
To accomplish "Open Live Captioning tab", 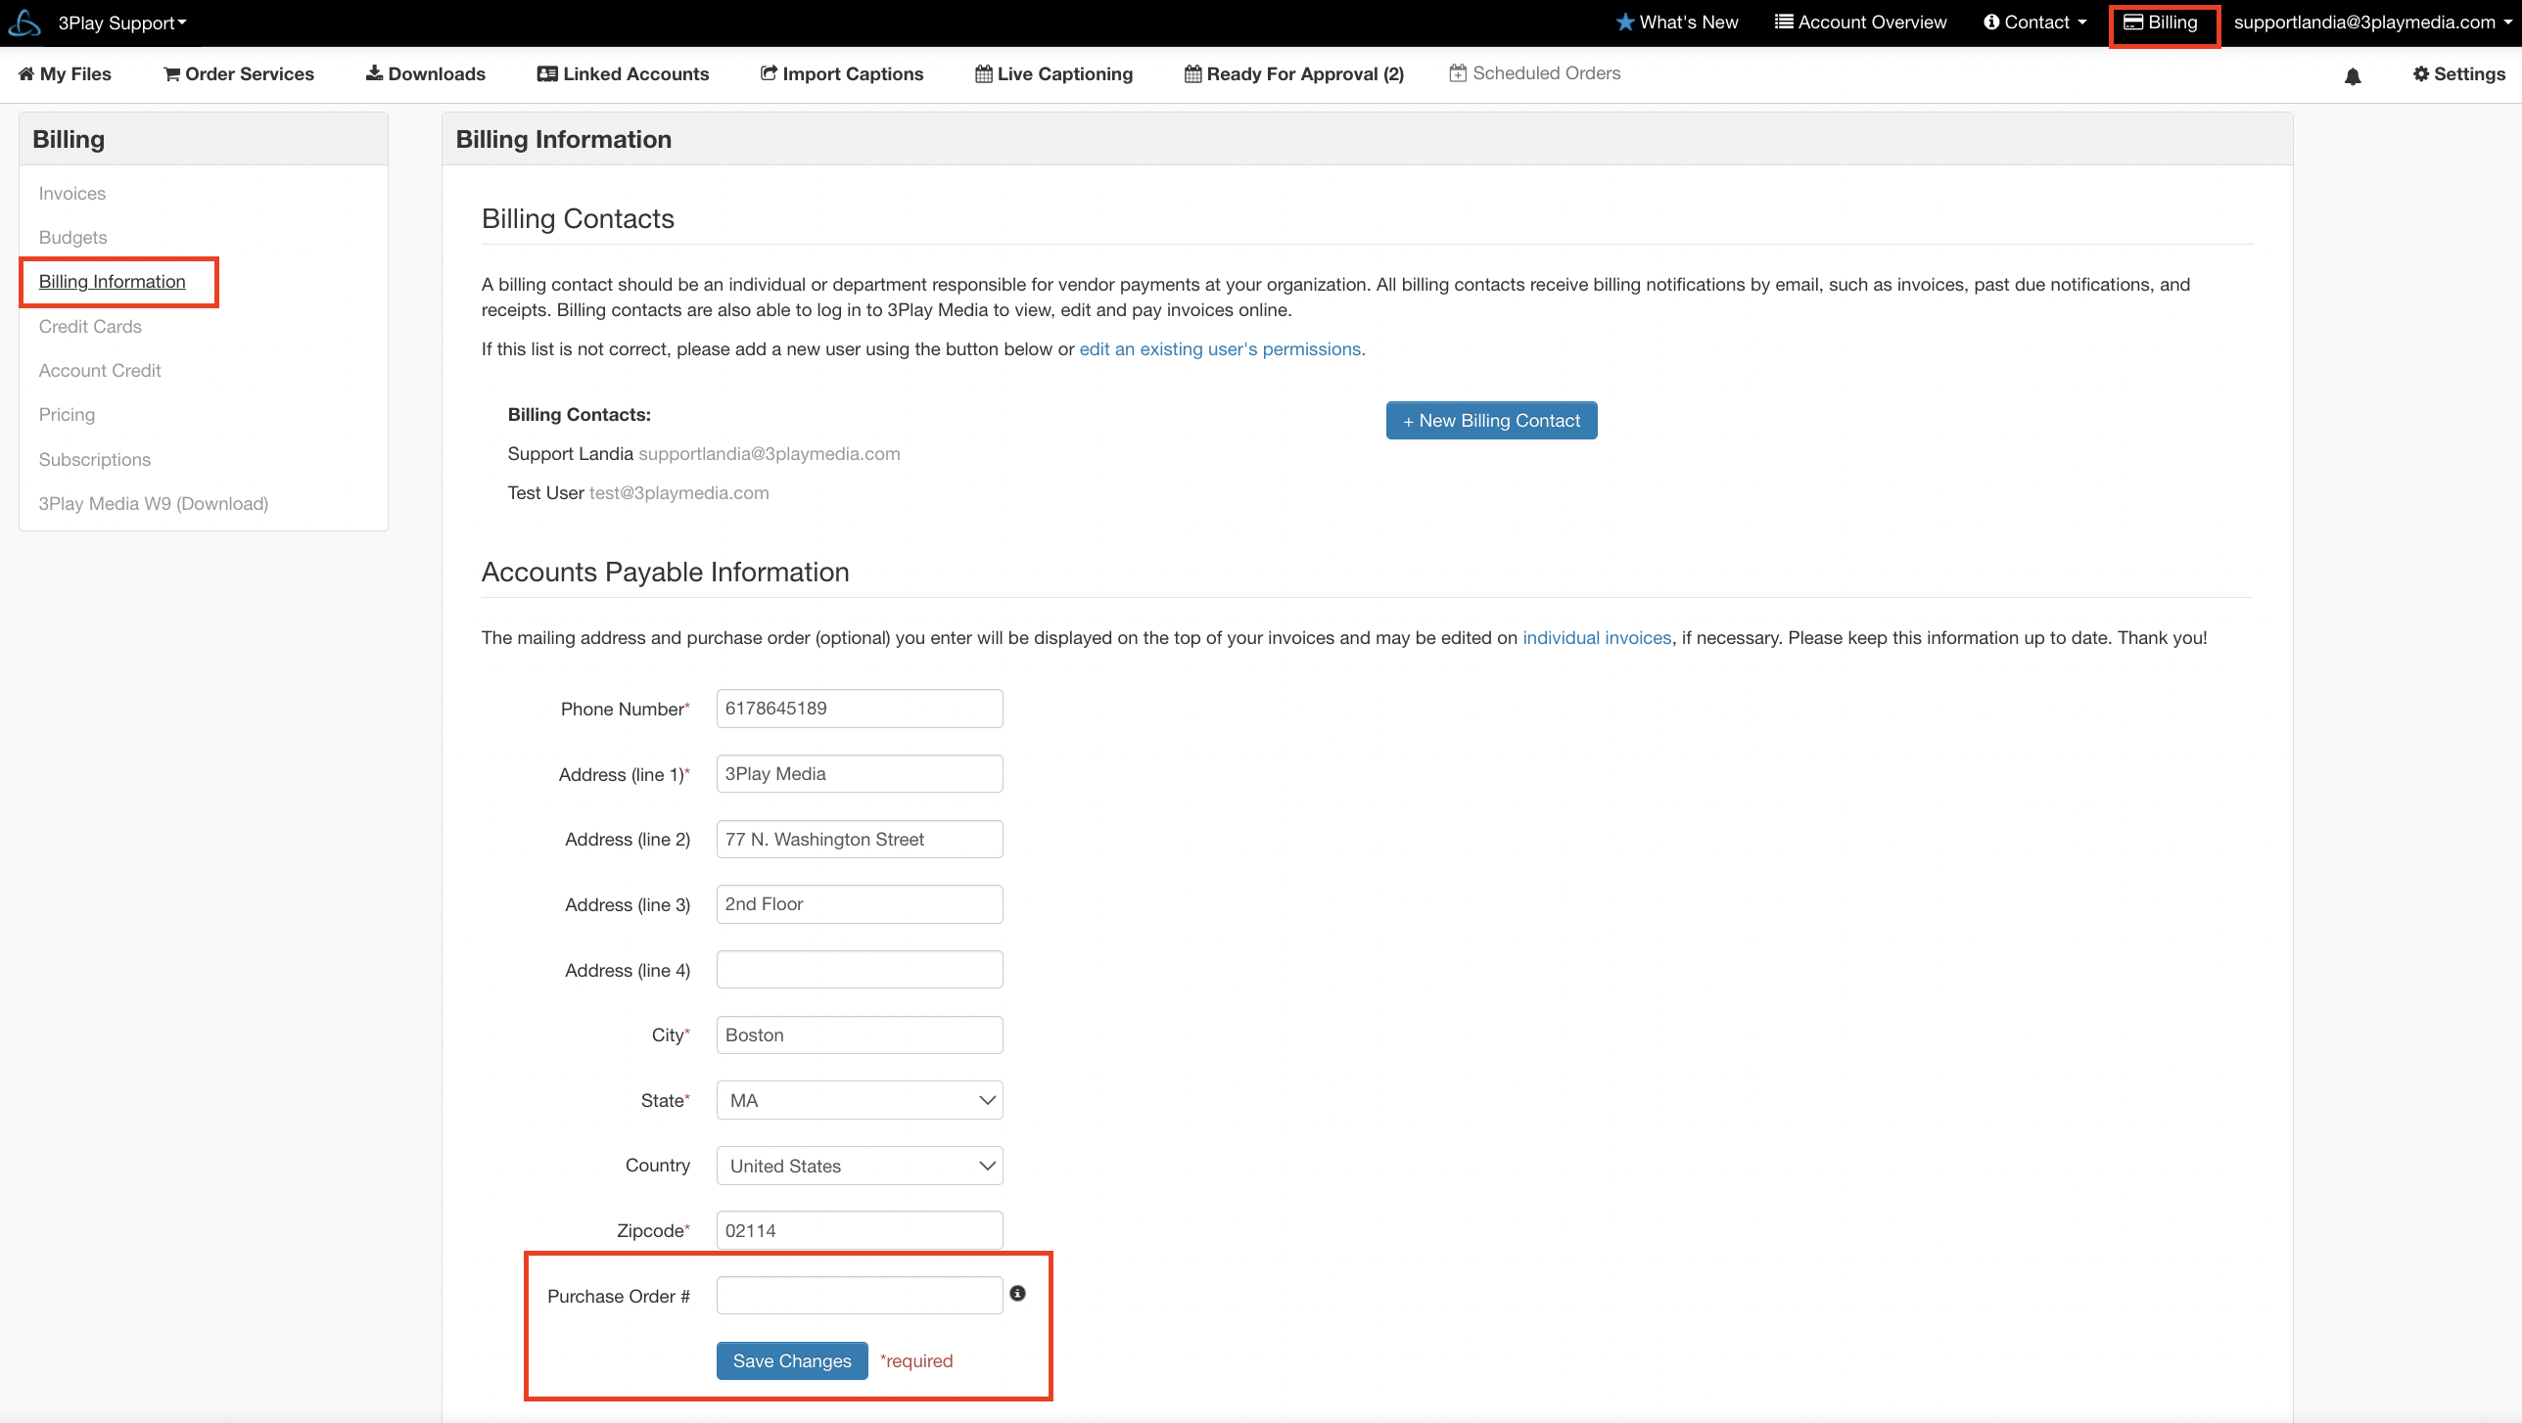I will 1054,74.
